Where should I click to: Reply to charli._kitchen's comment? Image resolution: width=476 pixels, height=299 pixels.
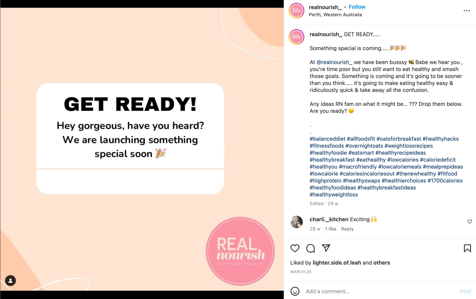point(347,229)
